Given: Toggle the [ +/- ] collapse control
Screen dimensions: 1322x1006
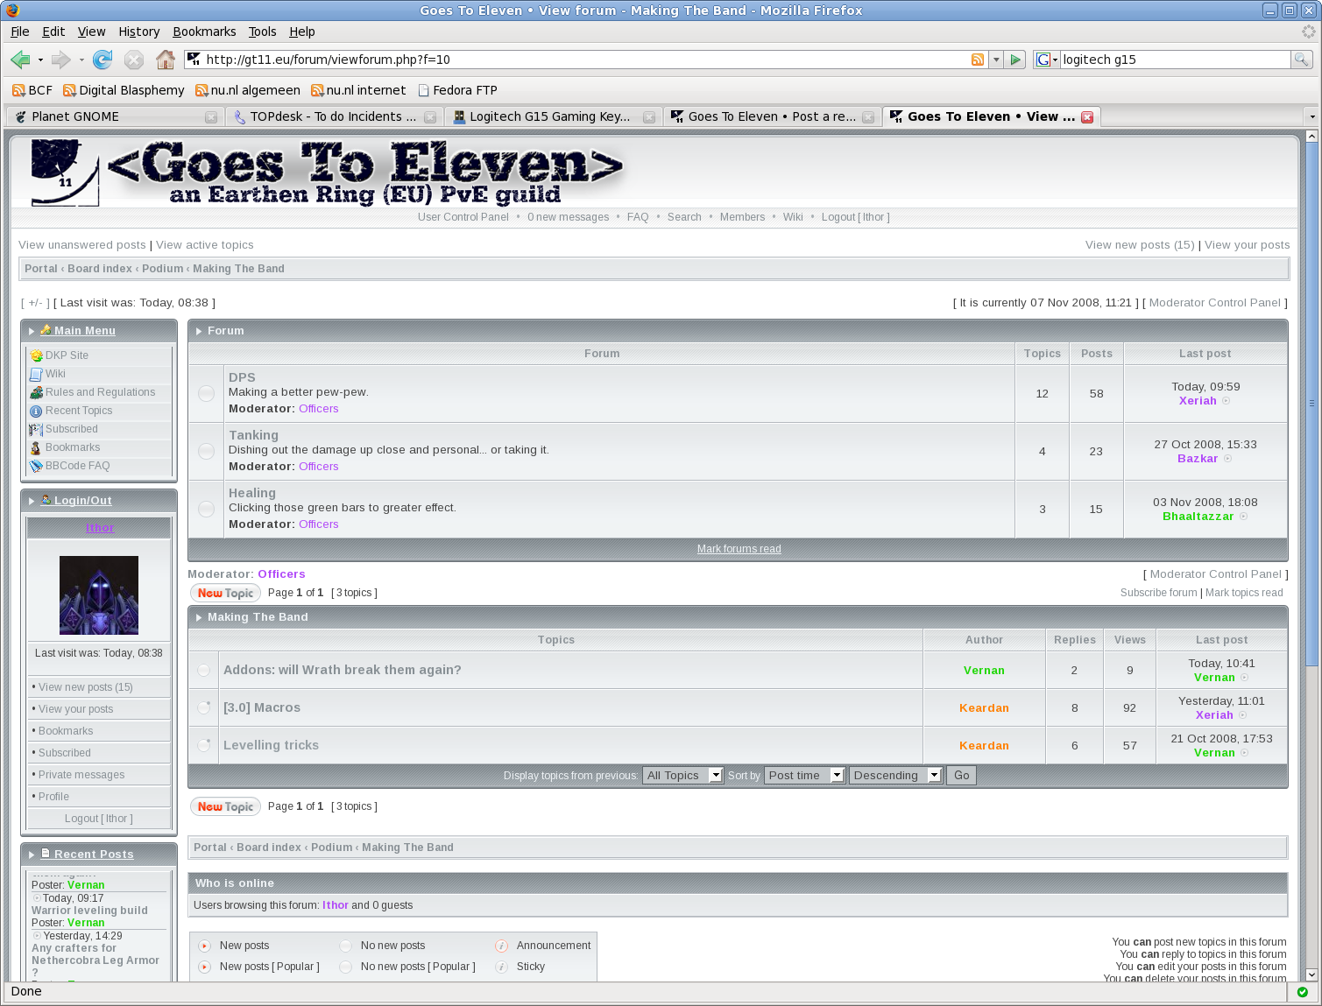Looking at the screenshot, I should coord(35,303).
